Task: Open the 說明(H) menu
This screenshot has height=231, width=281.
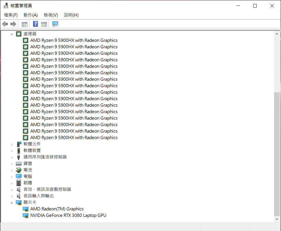Action: point(71,15)
